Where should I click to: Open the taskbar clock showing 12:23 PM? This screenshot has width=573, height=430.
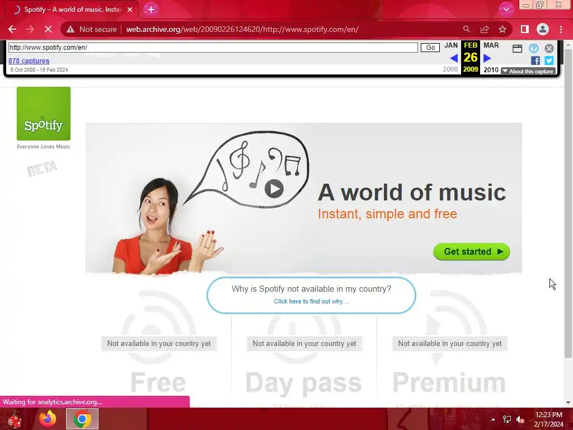[548, 419]
